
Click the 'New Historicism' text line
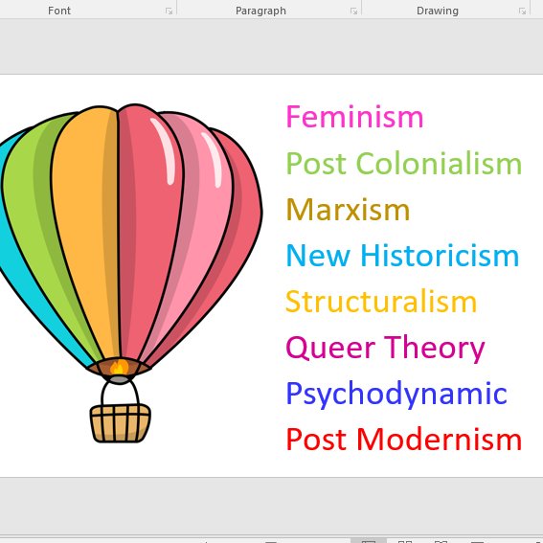pyautogui.click(x=402, y=256)
